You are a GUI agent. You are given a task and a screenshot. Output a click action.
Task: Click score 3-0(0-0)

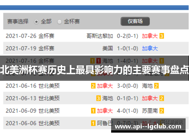pyautogui.click(x=127, y=86)
